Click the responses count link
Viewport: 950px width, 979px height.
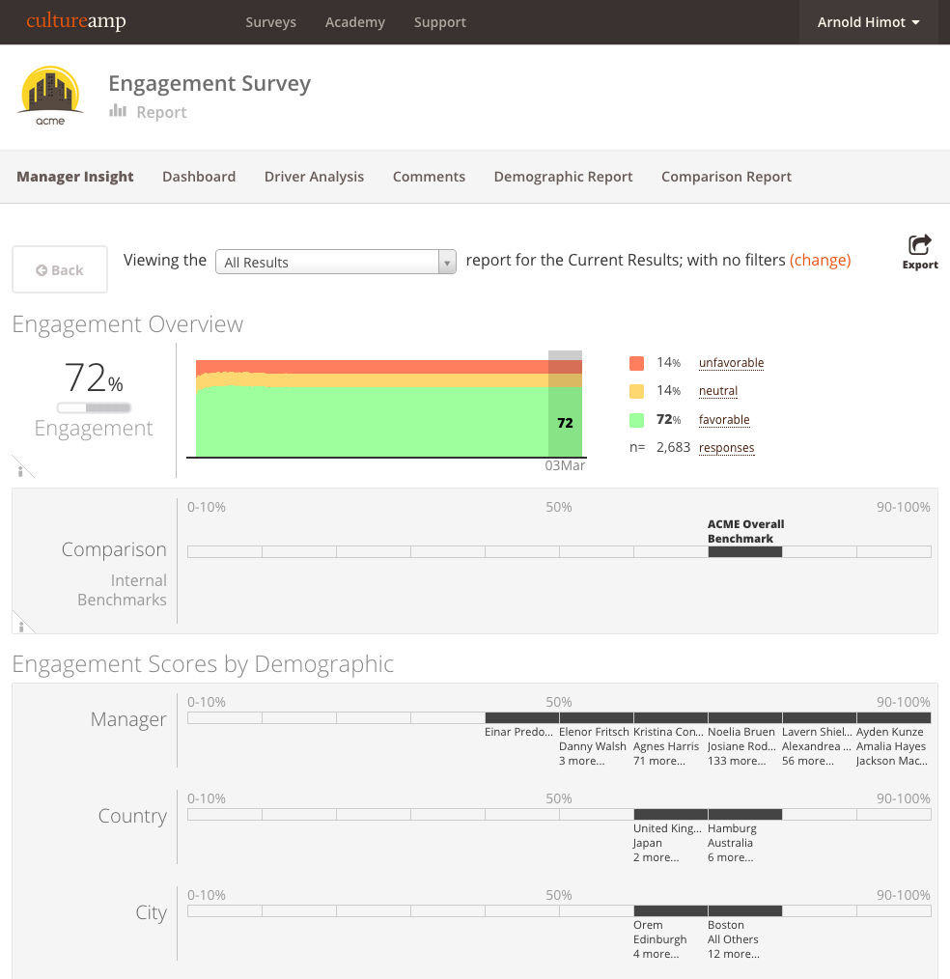(726, 448)
